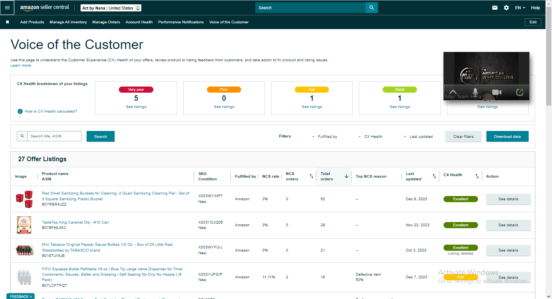Mute microphone in meeting overlay
The height and width of the screenshot is (299, 552).
pyautogui.click(x=475, y=92)
